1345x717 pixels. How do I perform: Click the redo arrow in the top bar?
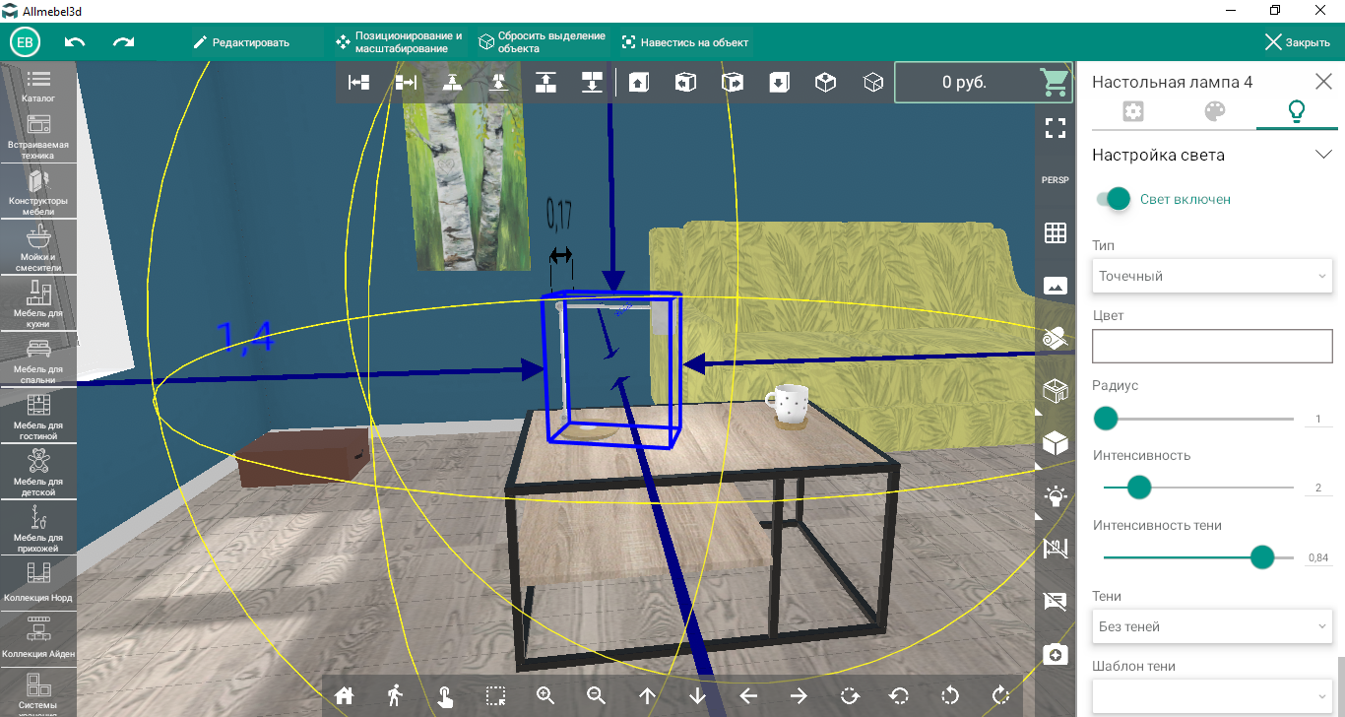coord(123,42)
